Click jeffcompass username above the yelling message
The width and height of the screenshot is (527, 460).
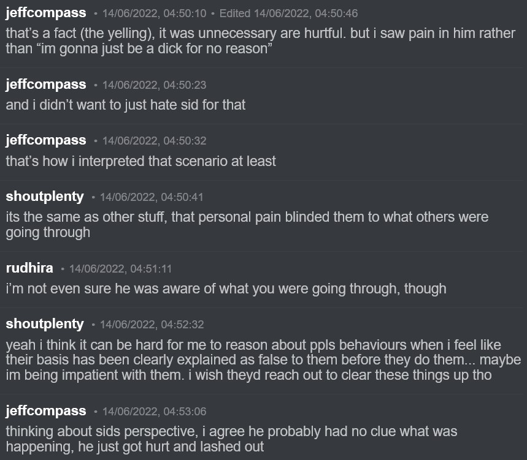(46, 13)
